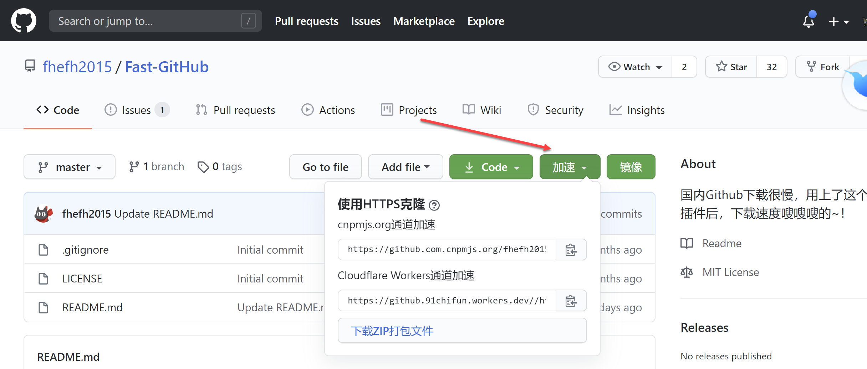867x369 pixels.
Task: Switch to the Wiki tab
Action: (x=482, y=110)
